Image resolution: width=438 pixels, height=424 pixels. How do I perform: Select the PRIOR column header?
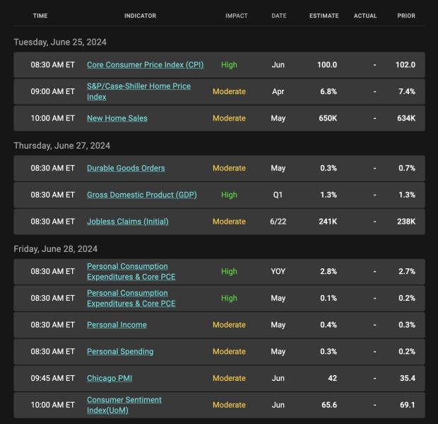click(x=406, y=16)
